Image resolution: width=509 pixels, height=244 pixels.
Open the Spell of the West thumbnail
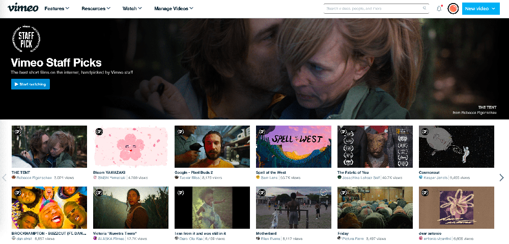click(294, 146)
